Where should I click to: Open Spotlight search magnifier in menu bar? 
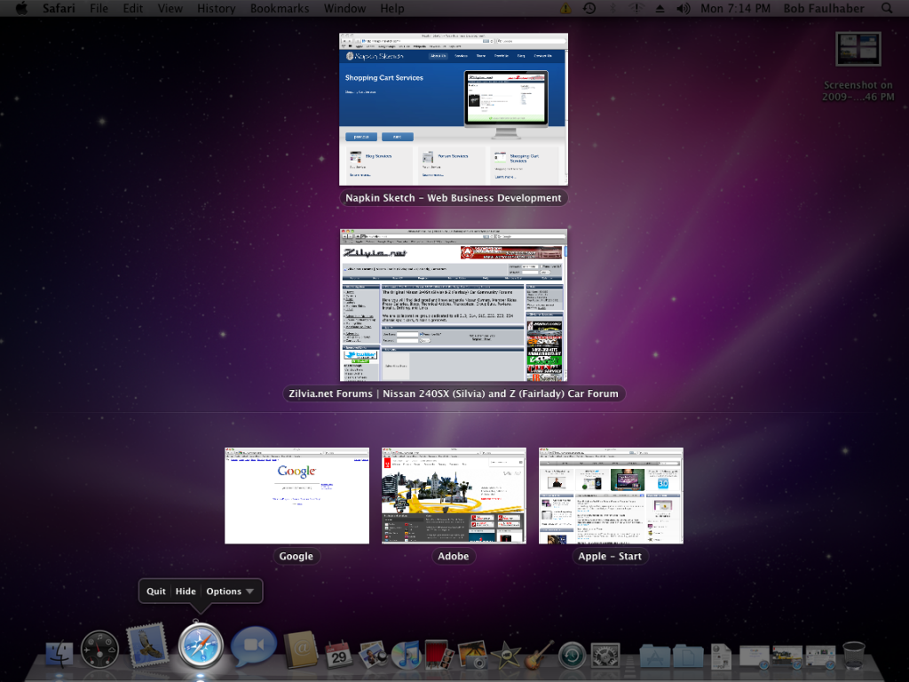pyautogui.click(x=887, y=8)
